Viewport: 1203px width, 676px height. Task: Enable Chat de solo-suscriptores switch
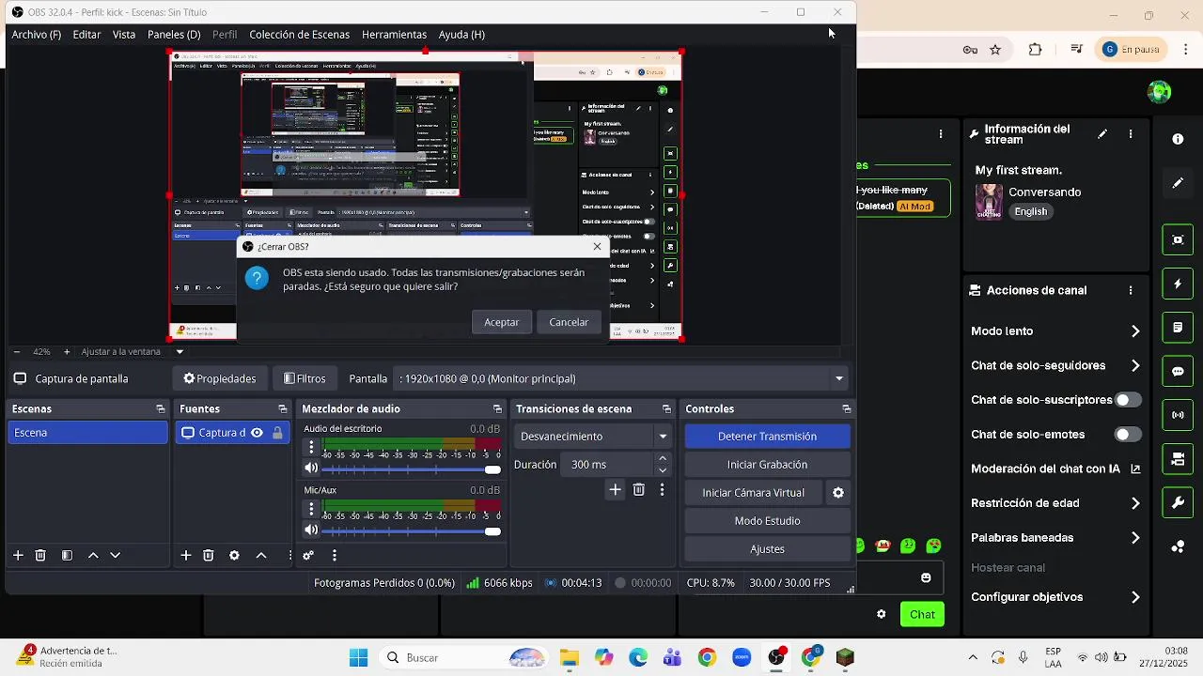(1128, 400)
